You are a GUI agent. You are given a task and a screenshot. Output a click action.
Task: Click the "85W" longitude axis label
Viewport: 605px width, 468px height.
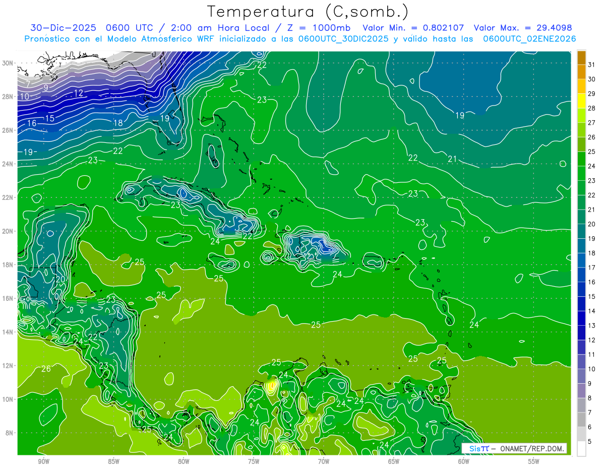[x=114, y=461]
